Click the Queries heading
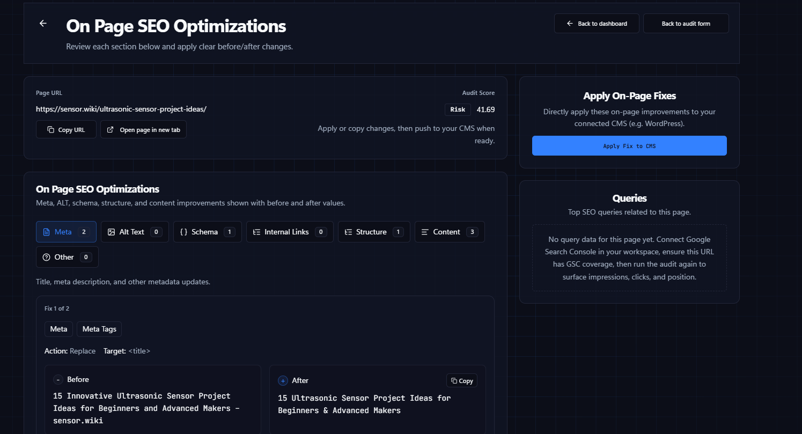 tap(629, 198)
